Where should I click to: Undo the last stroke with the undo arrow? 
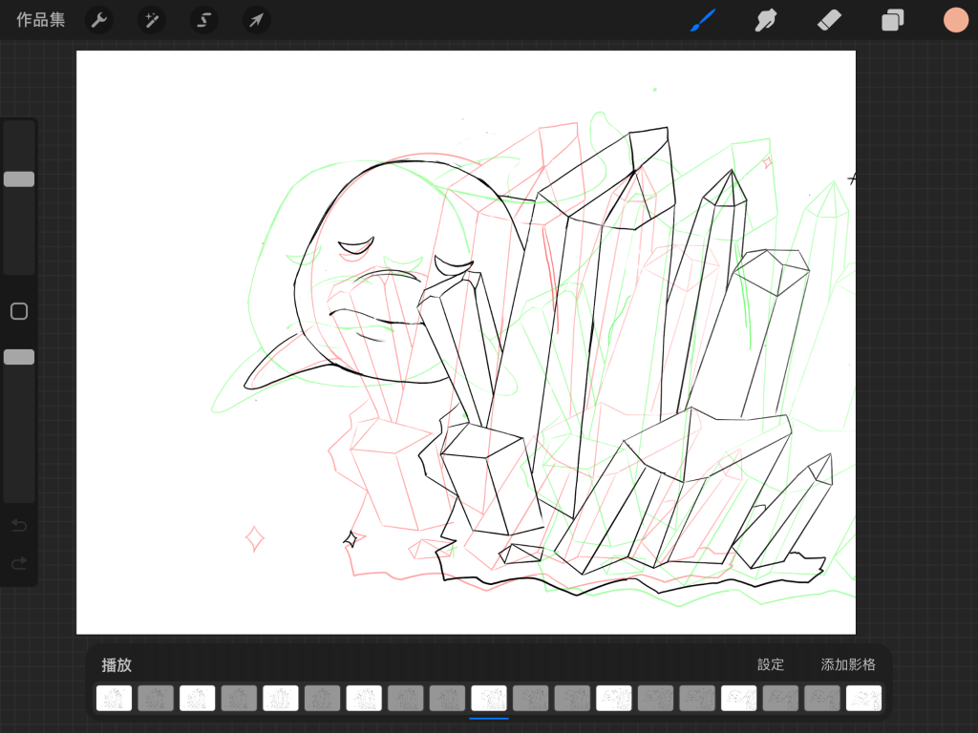tap(19, 526)
